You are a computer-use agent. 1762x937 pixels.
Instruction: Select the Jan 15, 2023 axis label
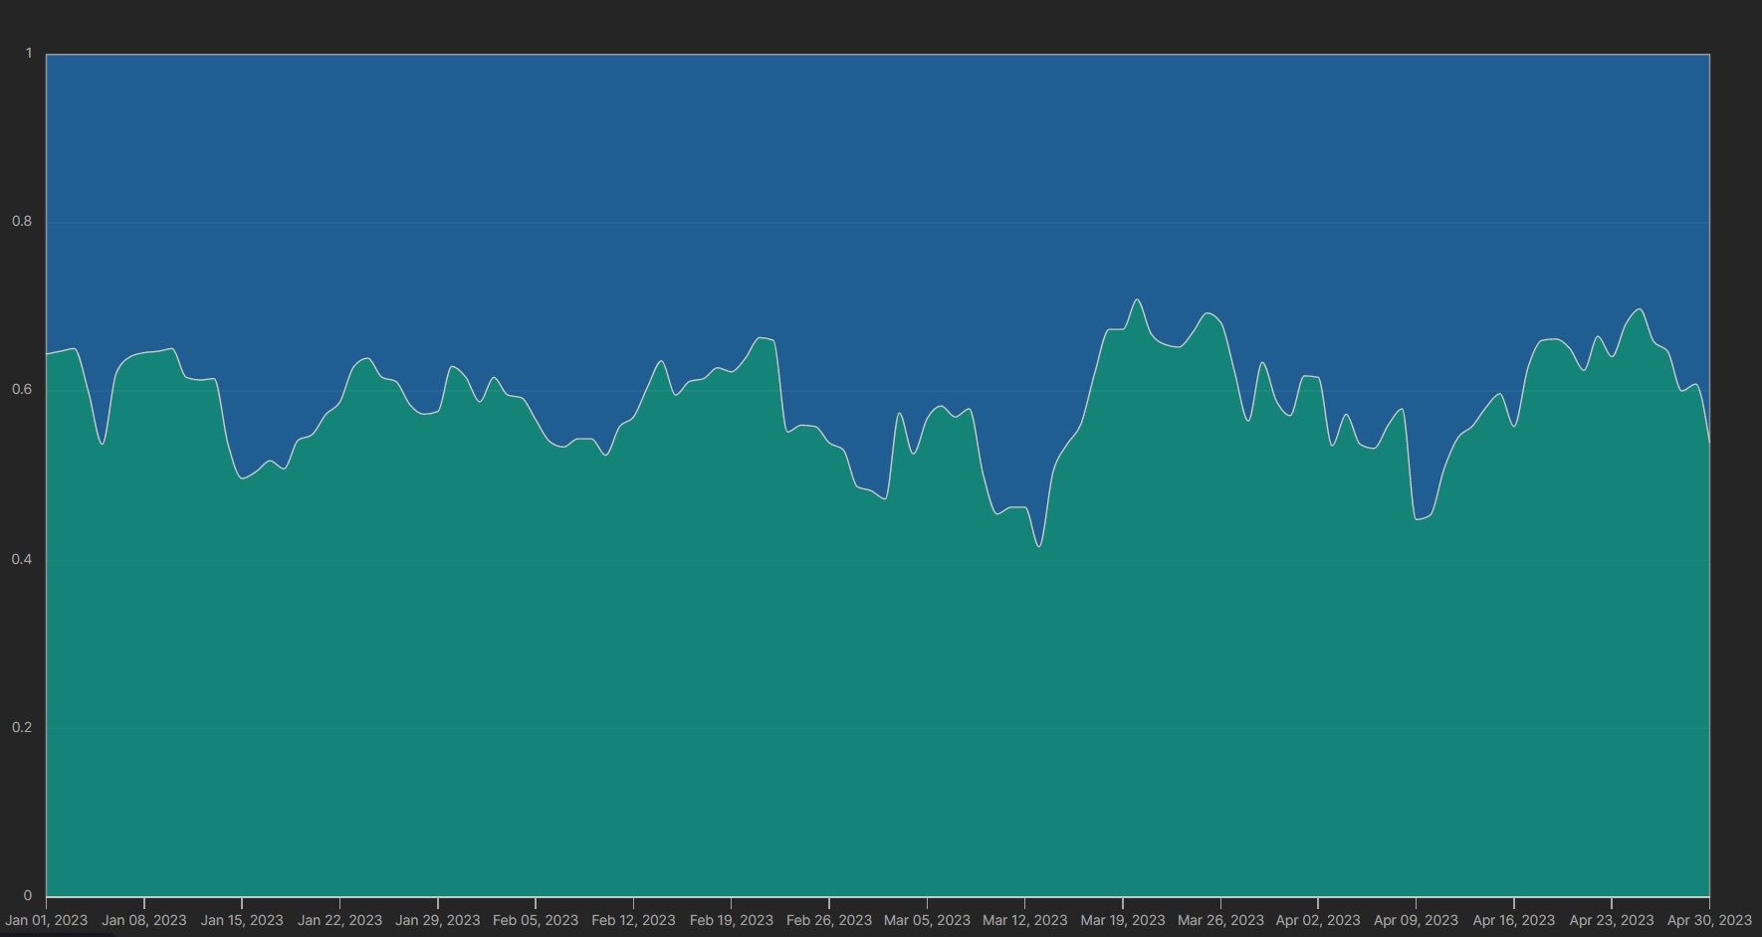pos(242,920)
